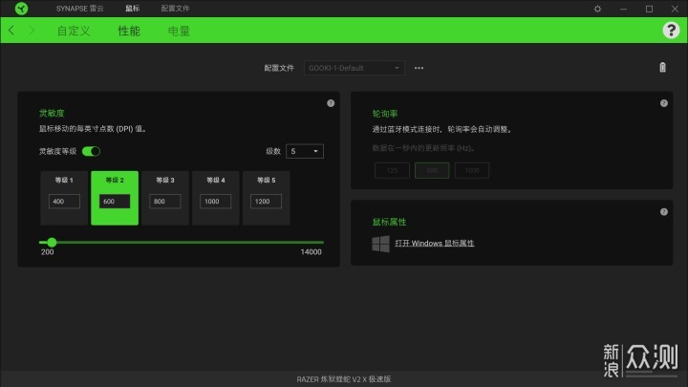Select the 等级 2 sensitivity stage
Screen dimensions: 688x387
[115, 198]
